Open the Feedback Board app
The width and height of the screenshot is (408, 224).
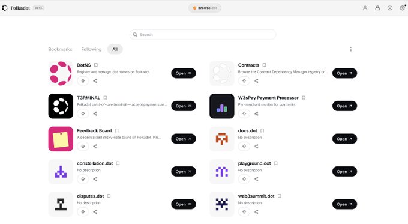point(184,139)
